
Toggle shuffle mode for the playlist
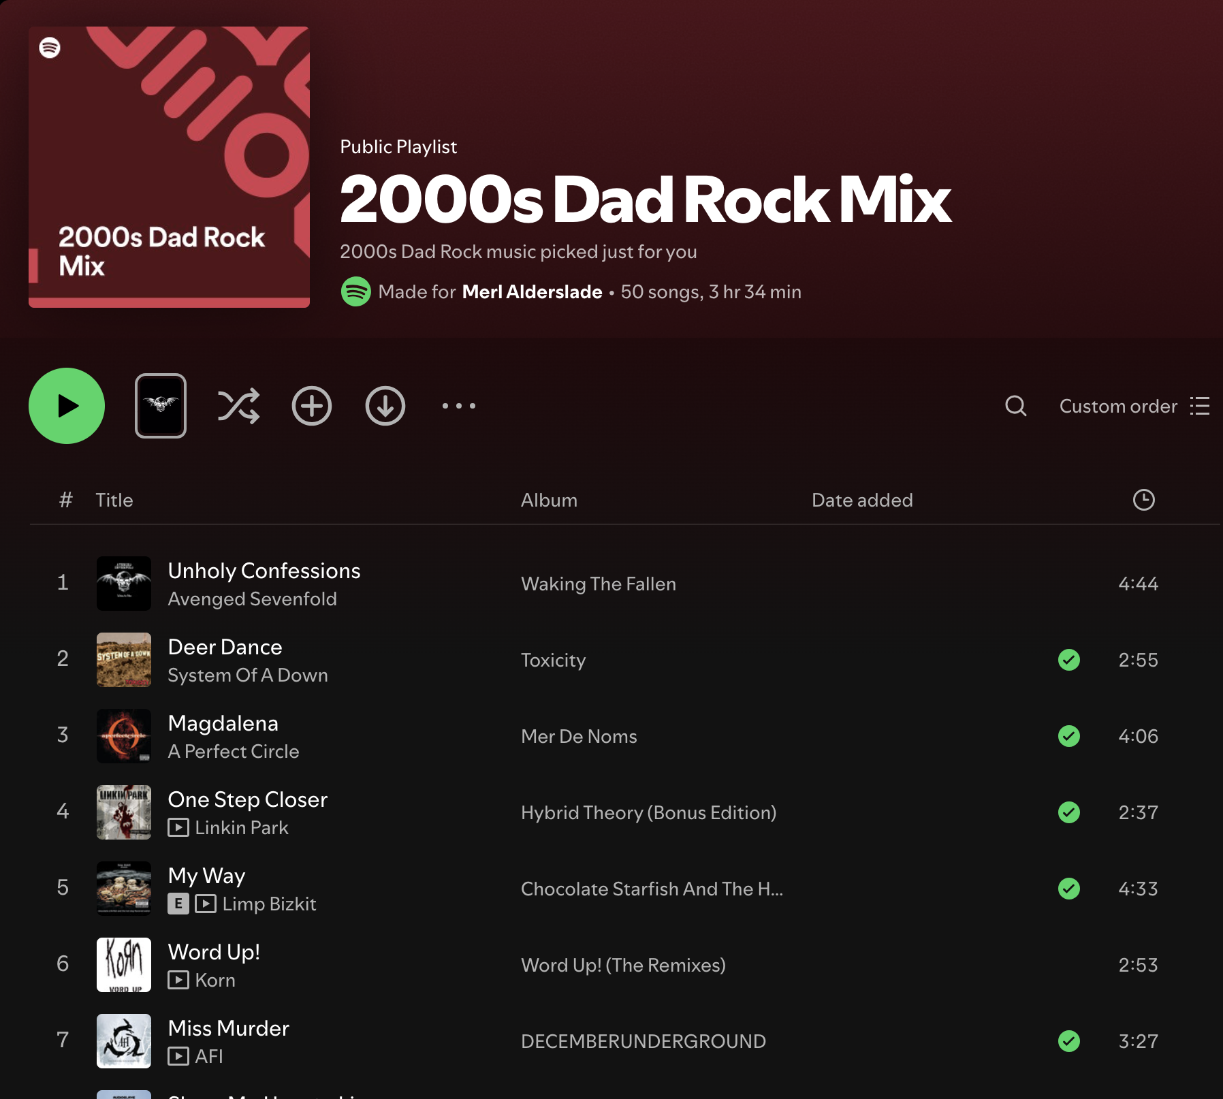(x=238, y=406)
